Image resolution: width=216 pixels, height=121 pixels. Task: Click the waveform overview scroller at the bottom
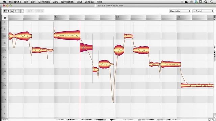(119, 120)
